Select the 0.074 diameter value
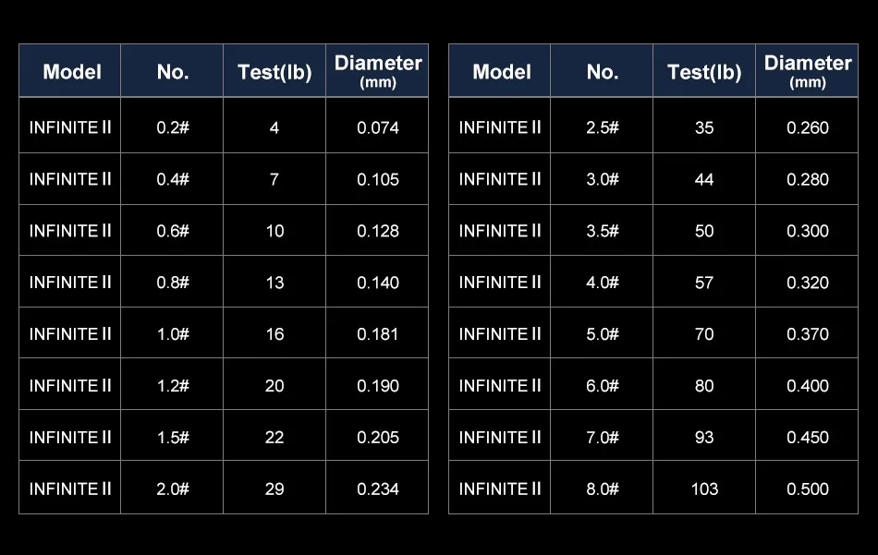This screenshot has height=555, width=878. [378, 127]
